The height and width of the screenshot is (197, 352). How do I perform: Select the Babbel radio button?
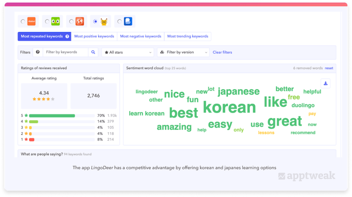coord(23,21)
